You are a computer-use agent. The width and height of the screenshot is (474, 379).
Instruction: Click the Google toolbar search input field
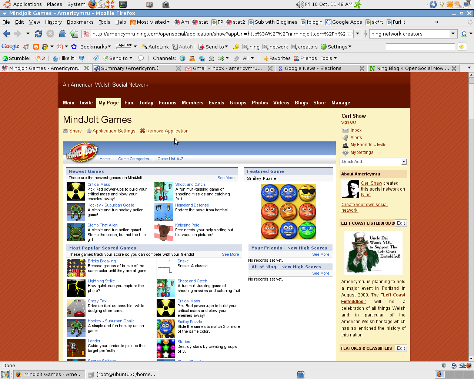click(420, 47)
